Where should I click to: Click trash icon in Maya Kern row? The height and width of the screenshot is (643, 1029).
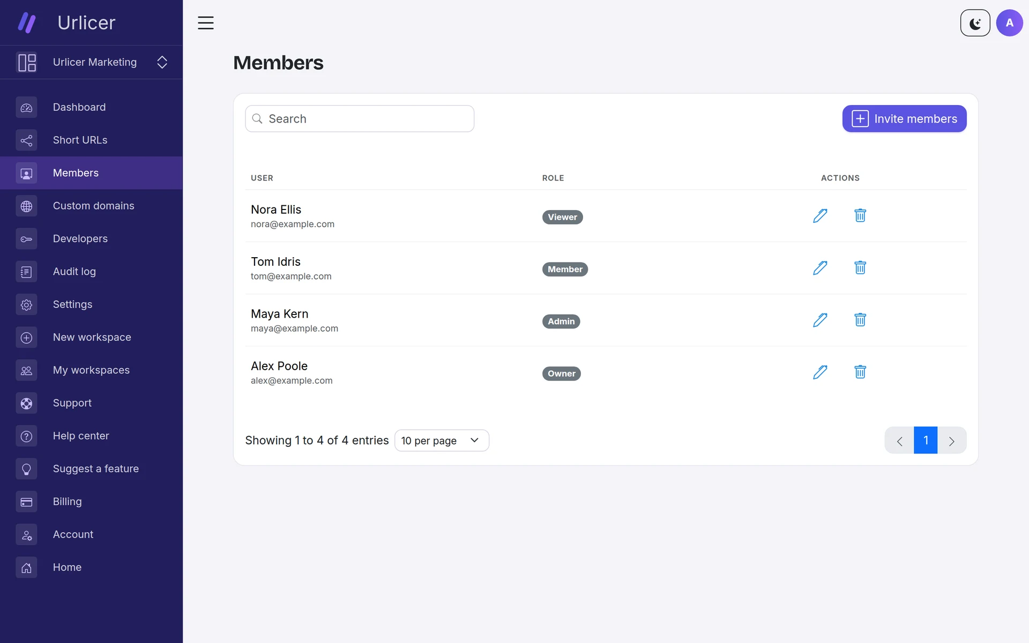pyautogui.click(x=860, y=320)
